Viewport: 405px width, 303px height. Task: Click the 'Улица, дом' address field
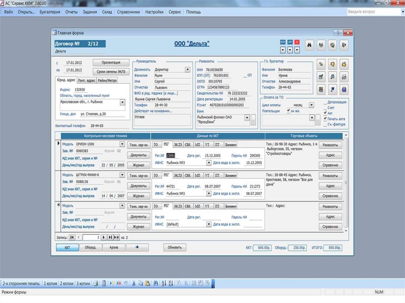click(98, 114)
